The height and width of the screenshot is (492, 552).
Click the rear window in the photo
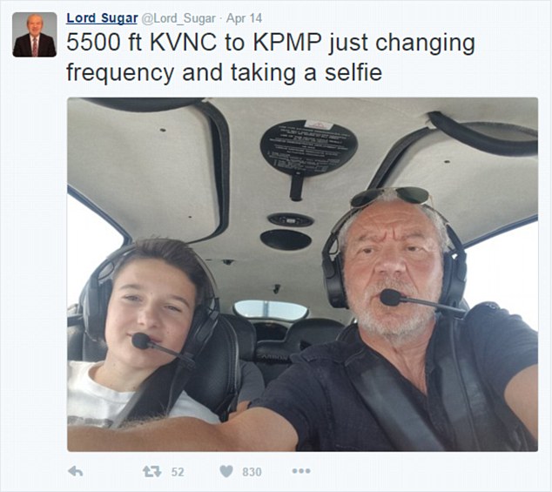(x=271, y=310)
